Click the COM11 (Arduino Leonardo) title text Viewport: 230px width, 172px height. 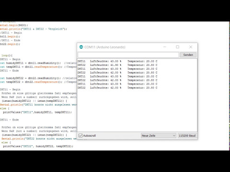(x=105, y=47)
